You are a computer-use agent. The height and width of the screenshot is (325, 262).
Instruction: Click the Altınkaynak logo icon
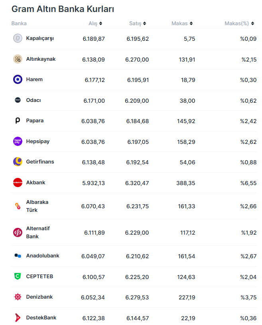pyautogui.click(x=18, y=59)
